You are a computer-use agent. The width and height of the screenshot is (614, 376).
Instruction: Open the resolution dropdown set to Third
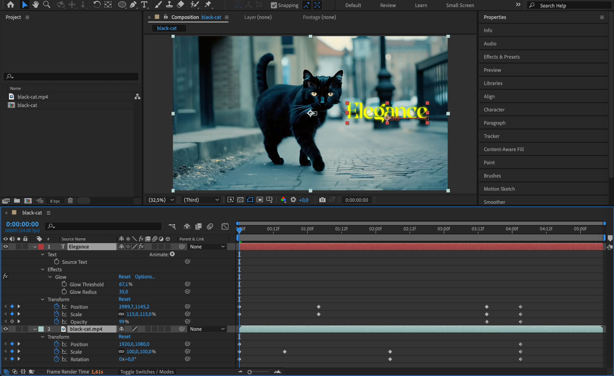coord(201,200)
